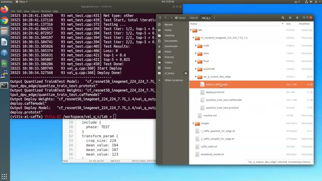Launch Chrome from the dock
This screenshot has width=322, height=181.
pyautogui.click(x=4, y=20)
